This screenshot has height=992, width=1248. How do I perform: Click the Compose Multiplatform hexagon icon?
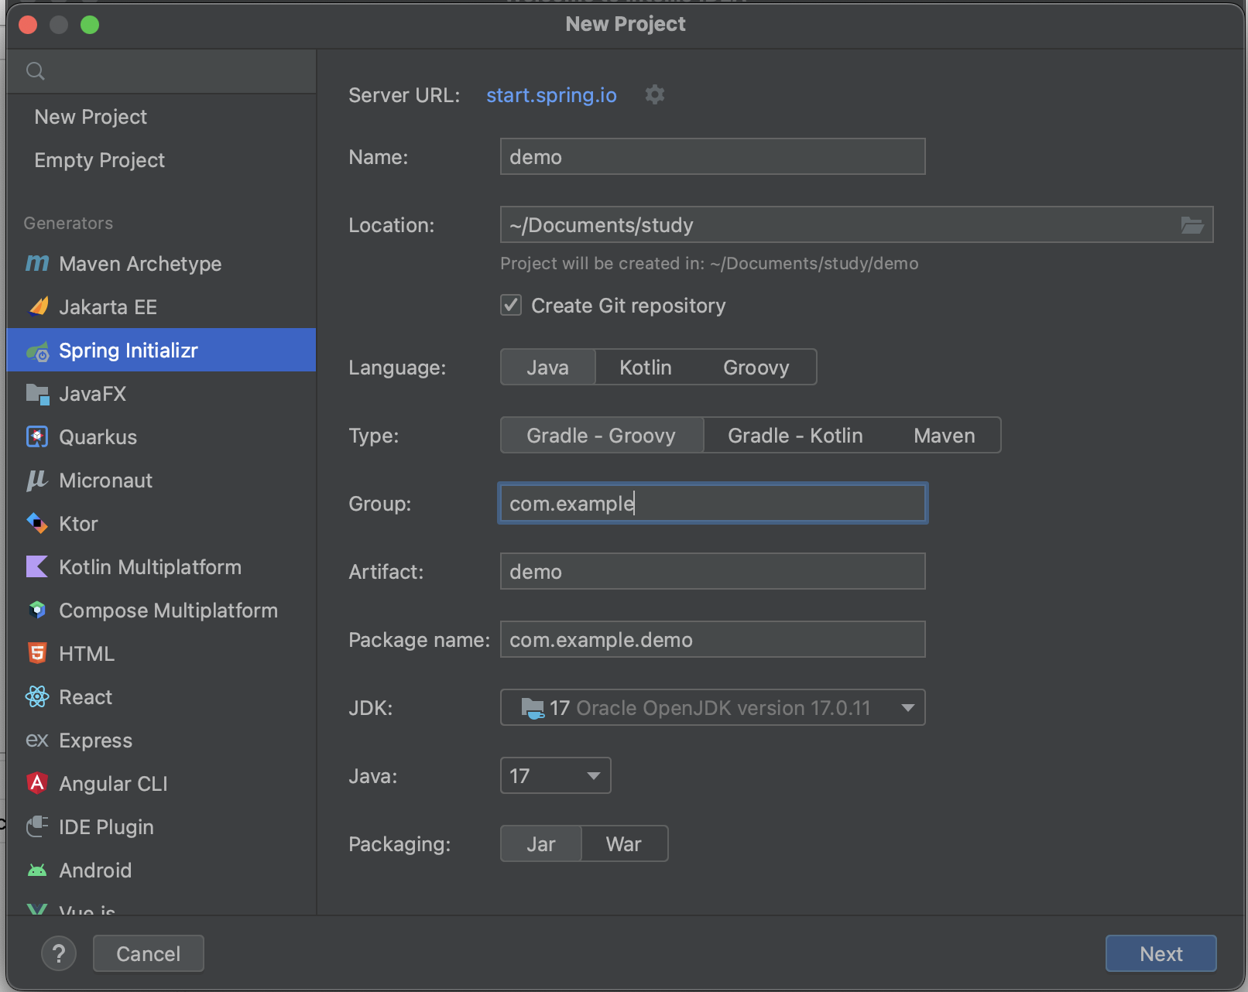tap(37, 611)
